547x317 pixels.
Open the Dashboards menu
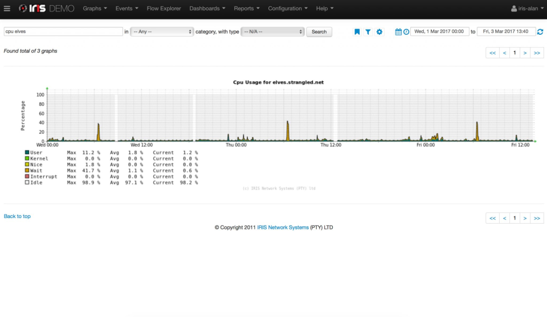pyautogui.click(x=207, y=9)
